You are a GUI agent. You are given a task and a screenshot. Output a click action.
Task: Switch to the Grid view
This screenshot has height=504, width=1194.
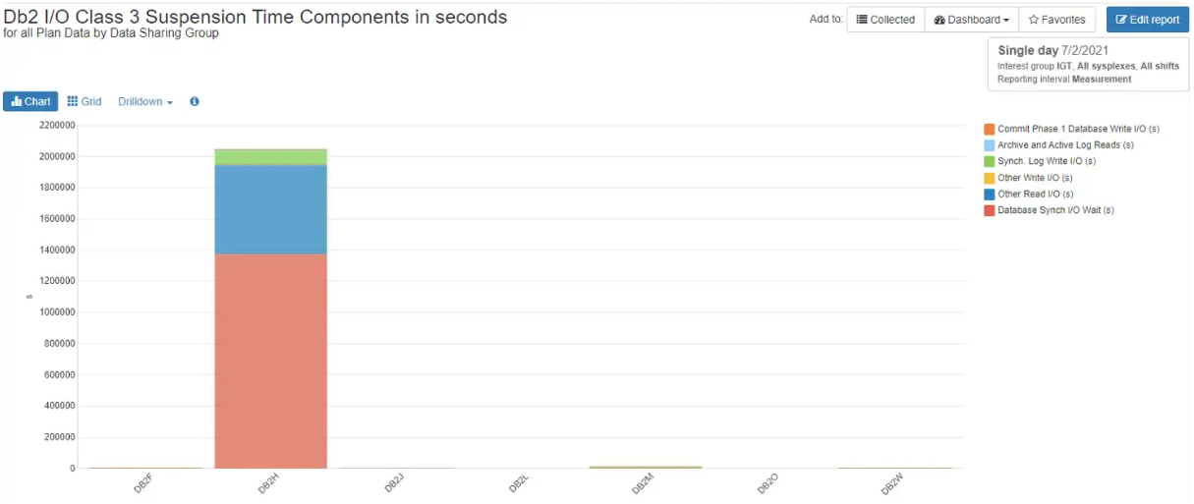click(85, 101)
